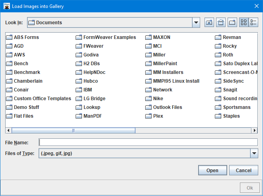
Task: Select the FormWeaver Examples folder
Action: point(109,37)
